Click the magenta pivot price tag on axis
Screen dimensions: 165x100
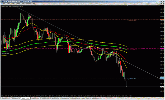point(162,48)
